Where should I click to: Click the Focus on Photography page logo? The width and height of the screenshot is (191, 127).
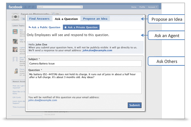coord(15,17)
